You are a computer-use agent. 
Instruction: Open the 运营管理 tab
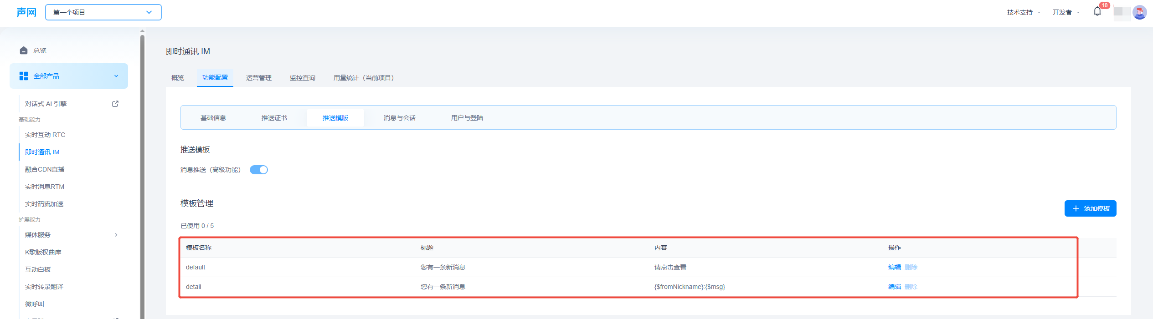(259, 78)
